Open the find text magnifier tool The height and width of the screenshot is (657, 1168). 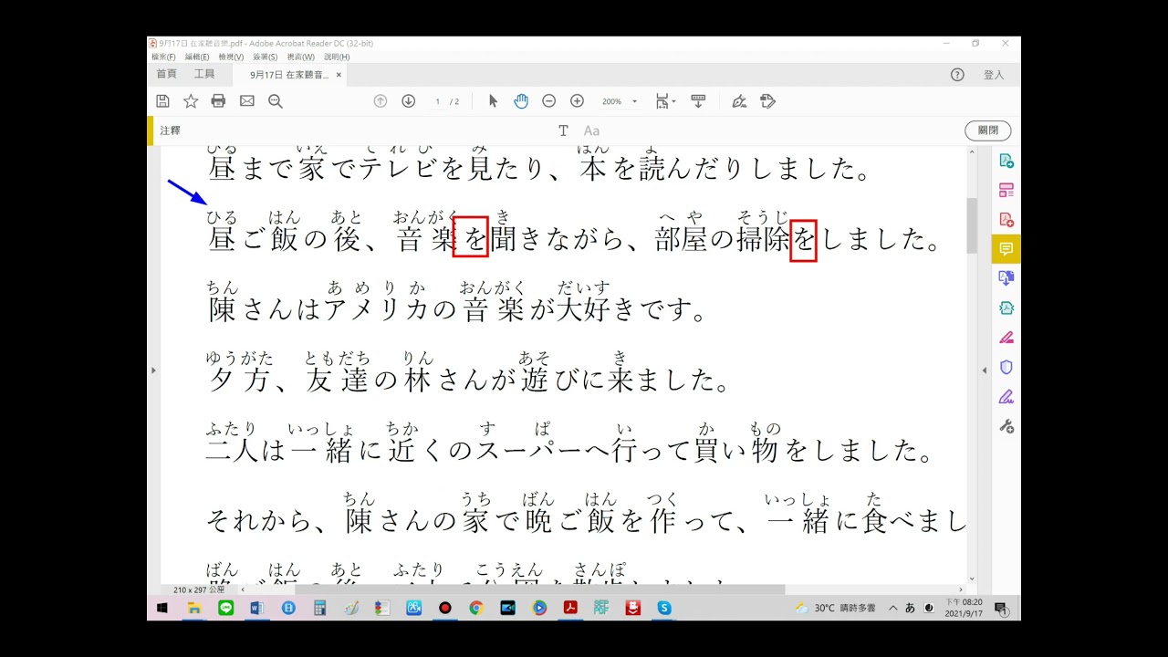276,101
